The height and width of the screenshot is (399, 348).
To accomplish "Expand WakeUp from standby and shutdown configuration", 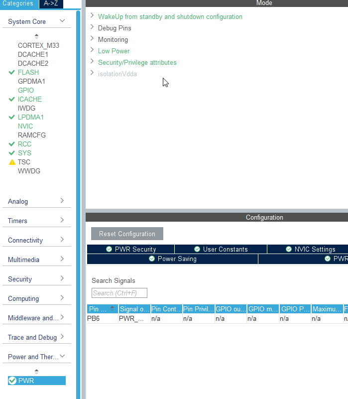I will pos(92,15).
